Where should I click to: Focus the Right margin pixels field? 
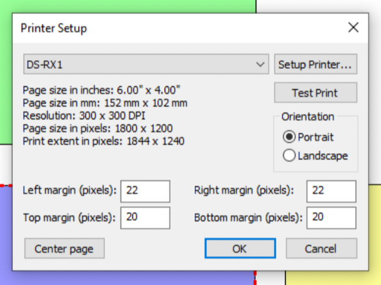331,191
